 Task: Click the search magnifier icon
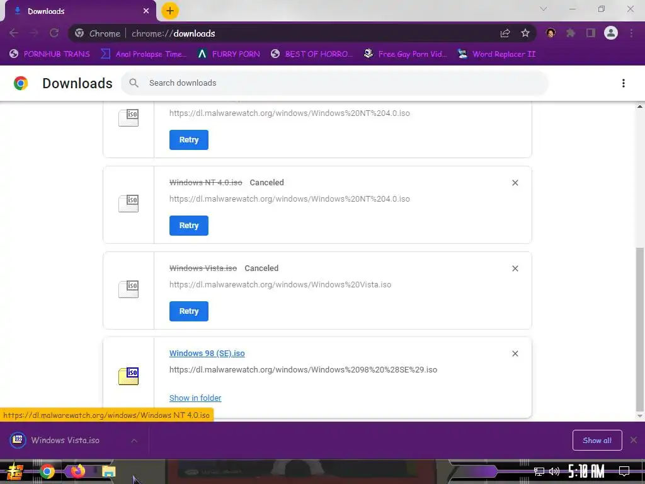134,83
